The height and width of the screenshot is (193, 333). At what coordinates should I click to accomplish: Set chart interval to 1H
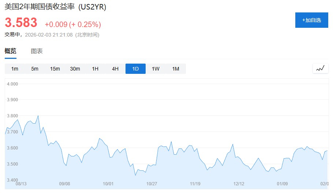pos(95,69)
